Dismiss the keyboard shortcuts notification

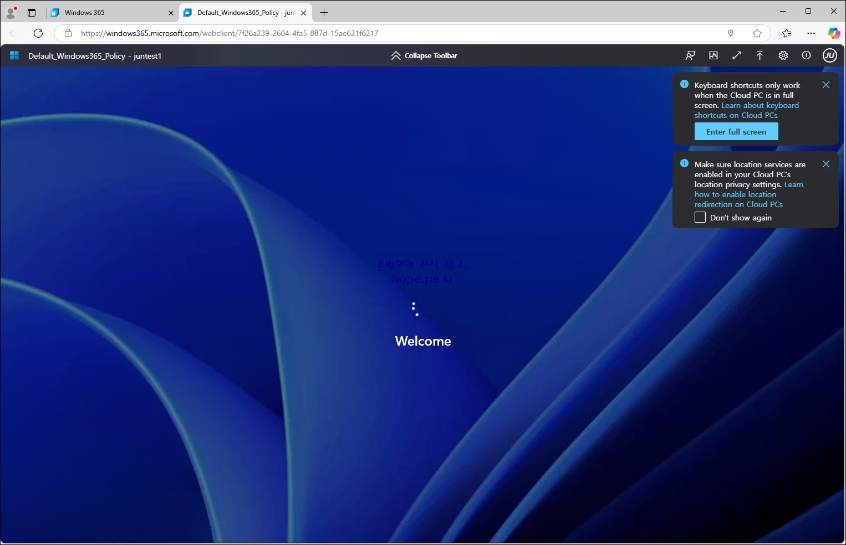[x=826, y=85]
